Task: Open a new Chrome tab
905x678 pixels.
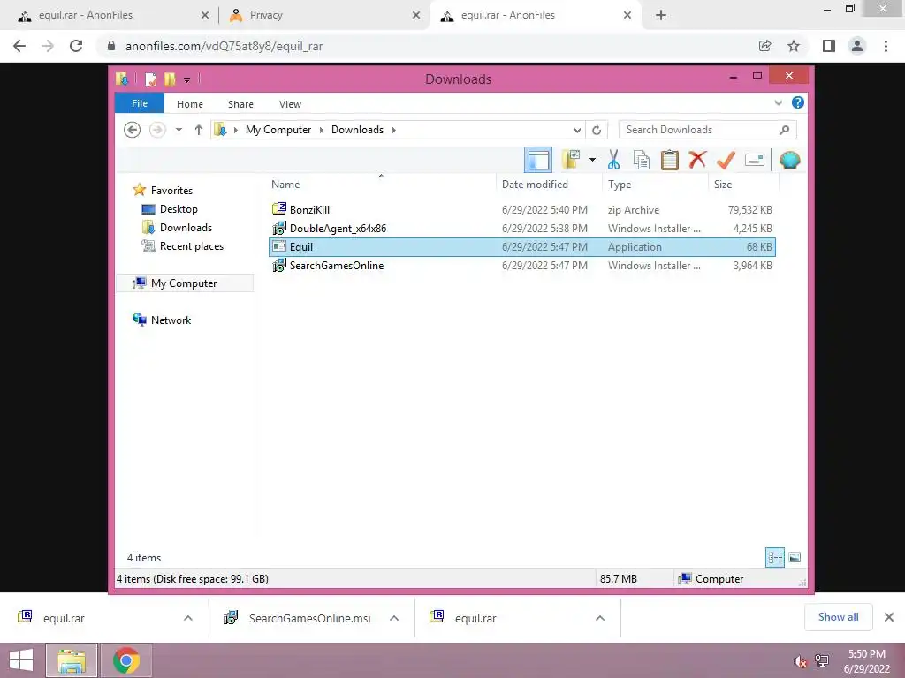Action: [661, 15]
